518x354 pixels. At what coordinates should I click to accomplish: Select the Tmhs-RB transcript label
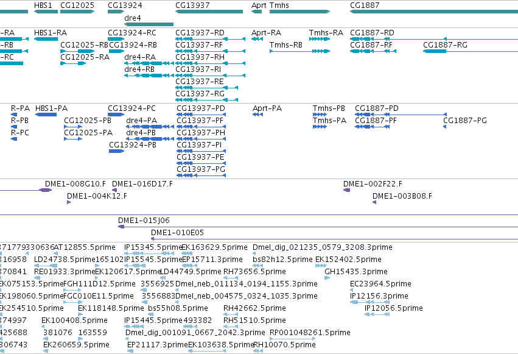tap(285, 45)
